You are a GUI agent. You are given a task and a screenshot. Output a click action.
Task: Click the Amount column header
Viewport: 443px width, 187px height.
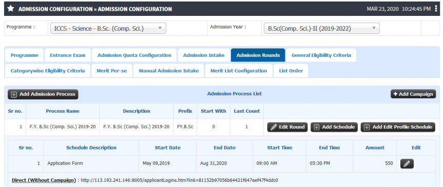click(x=375, y=148)
